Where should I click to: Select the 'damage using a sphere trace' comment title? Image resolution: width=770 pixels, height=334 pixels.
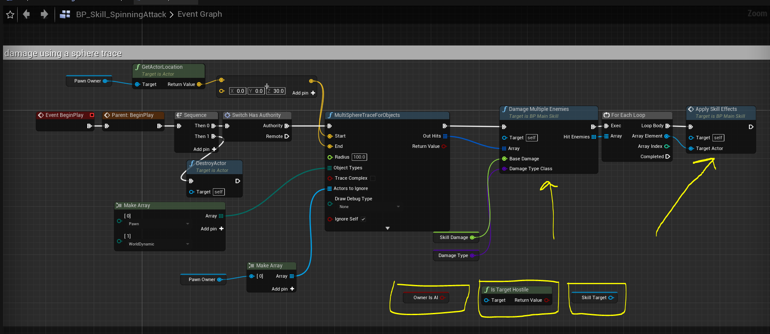[x=63, y=53]
